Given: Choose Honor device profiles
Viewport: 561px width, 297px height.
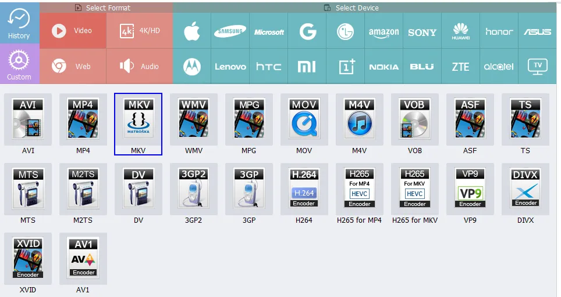Looking at the screenshot, I should pos(499,31).
